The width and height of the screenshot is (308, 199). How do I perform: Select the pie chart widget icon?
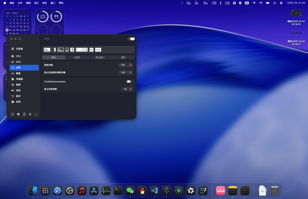coord(72,50)
